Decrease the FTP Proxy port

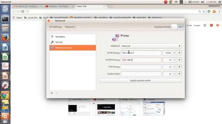click(174, 67)
